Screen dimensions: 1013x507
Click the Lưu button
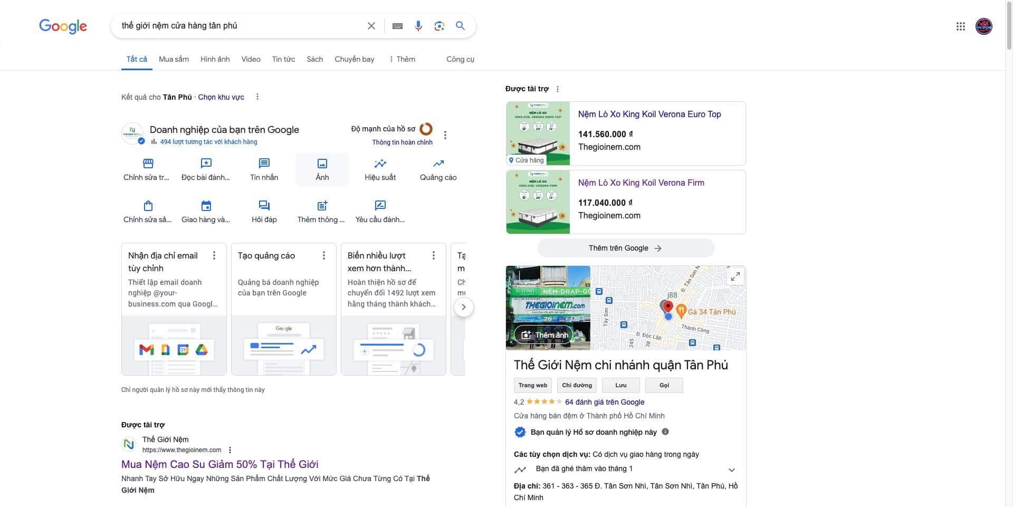(x=621, y=385)
